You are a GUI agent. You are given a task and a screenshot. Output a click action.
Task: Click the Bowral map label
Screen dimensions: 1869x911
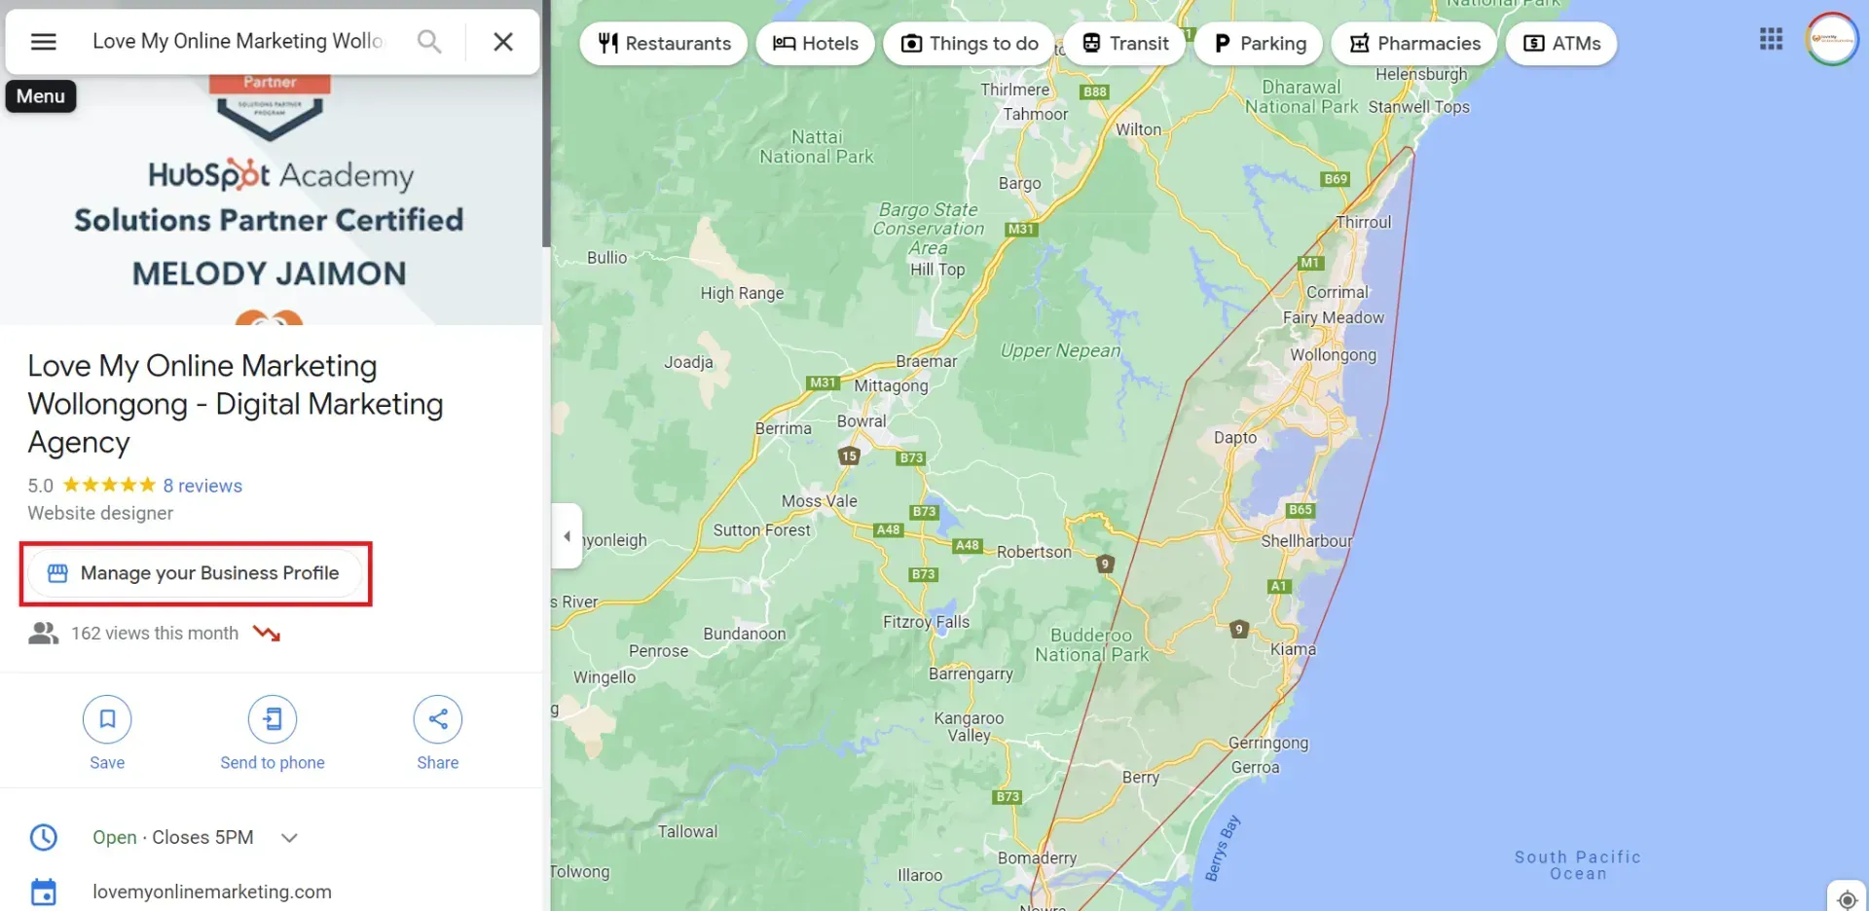861,421
